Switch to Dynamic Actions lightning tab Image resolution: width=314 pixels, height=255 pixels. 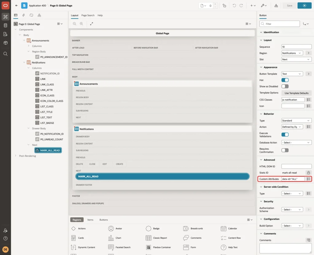[x=23, y=15]
